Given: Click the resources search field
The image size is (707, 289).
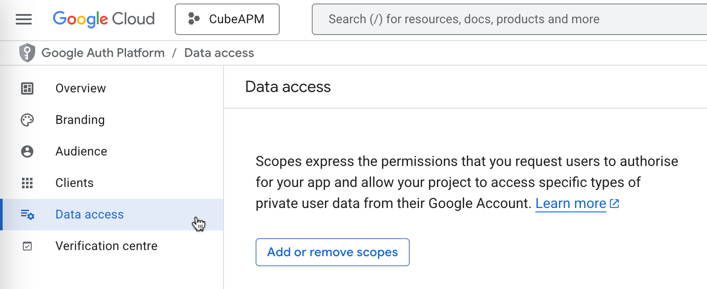Looking at the screenshot, I should [509, 19].
